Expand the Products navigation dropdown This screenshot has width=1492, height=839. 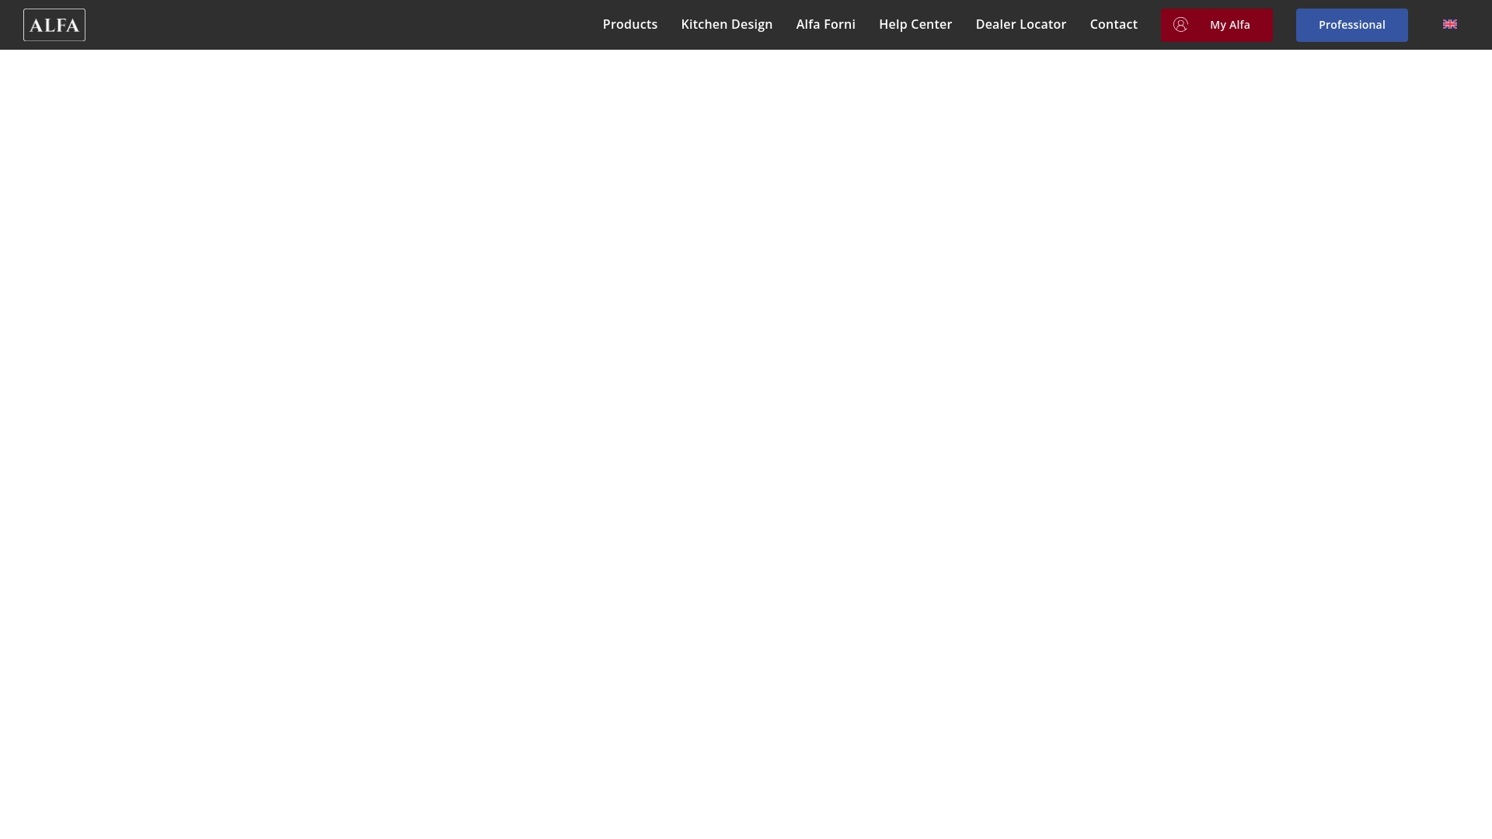tap(630, 24)
